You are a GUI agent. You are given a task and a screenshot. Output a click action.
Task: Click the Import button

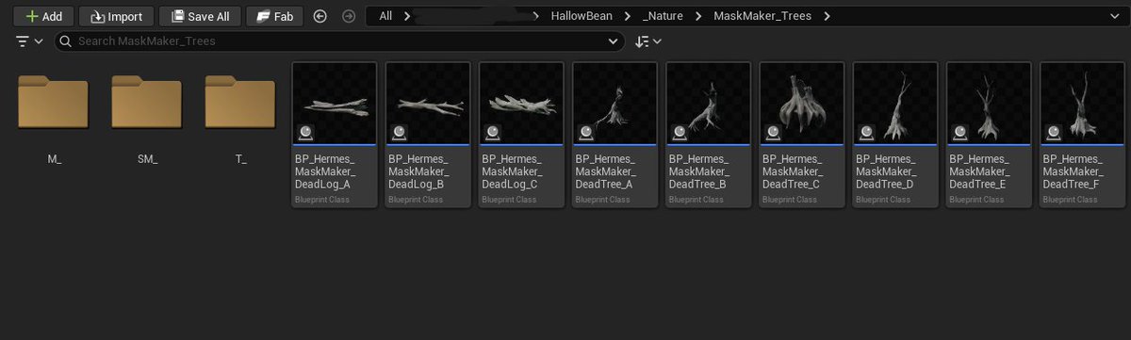click(116, 16)
